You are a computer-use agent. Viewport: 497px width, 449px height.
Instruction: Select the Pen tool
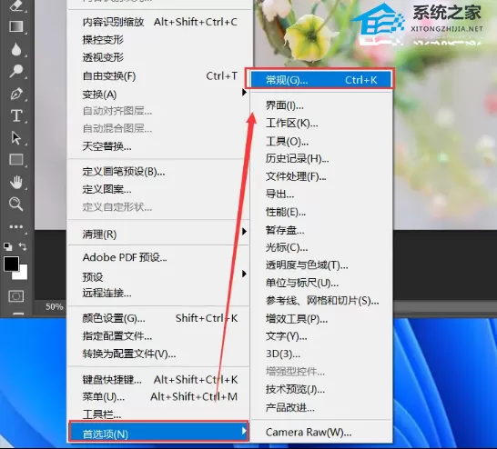coord(16,94)
